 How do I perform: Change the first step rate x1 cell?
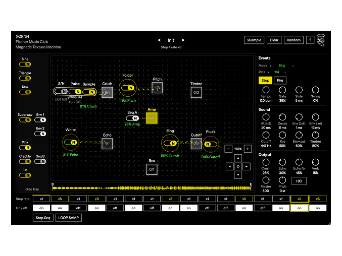pyautogui.click(x=41, y=199)
